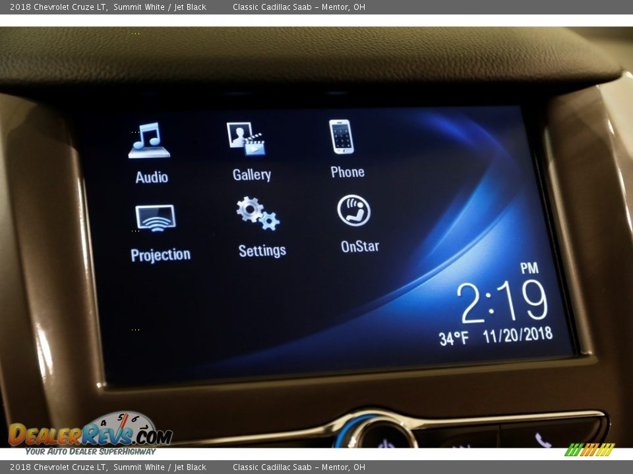This screenshot has width=633, height=474.
Task: Click the striped logo at bottom right
Action: tap(589, 450)
